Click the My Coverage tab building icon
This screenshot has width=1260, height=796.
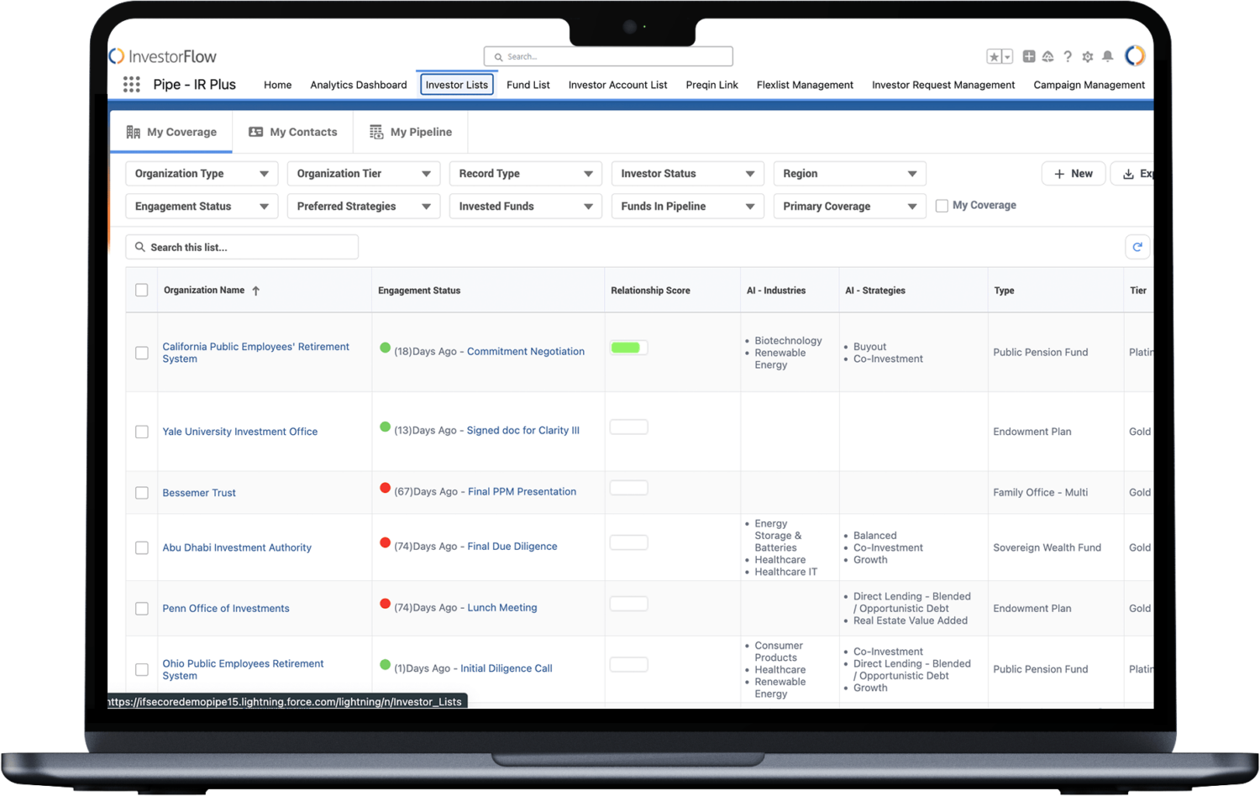[133, 132]
